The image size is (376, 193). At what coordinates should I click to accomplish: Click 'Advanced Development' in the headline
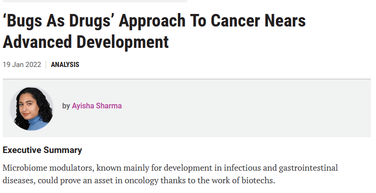86,42
